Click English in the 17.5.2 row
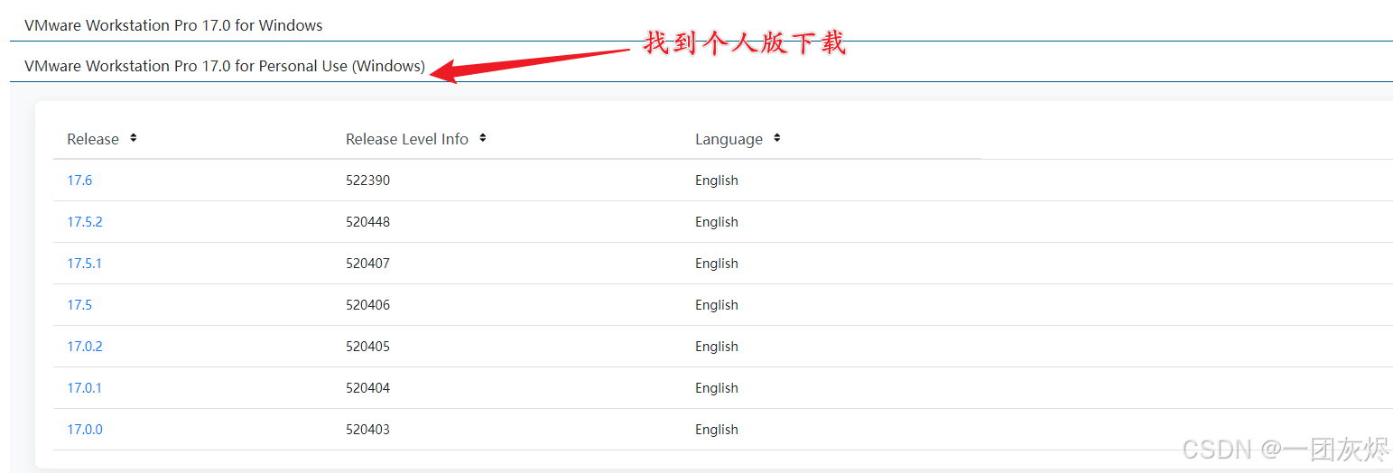The image size is (1393, 473). click(717, 222)
